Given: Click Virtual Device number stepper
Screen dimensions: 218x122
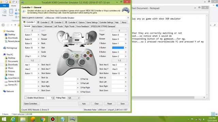Looking at the screenshot, I should (x=53, y=98).
